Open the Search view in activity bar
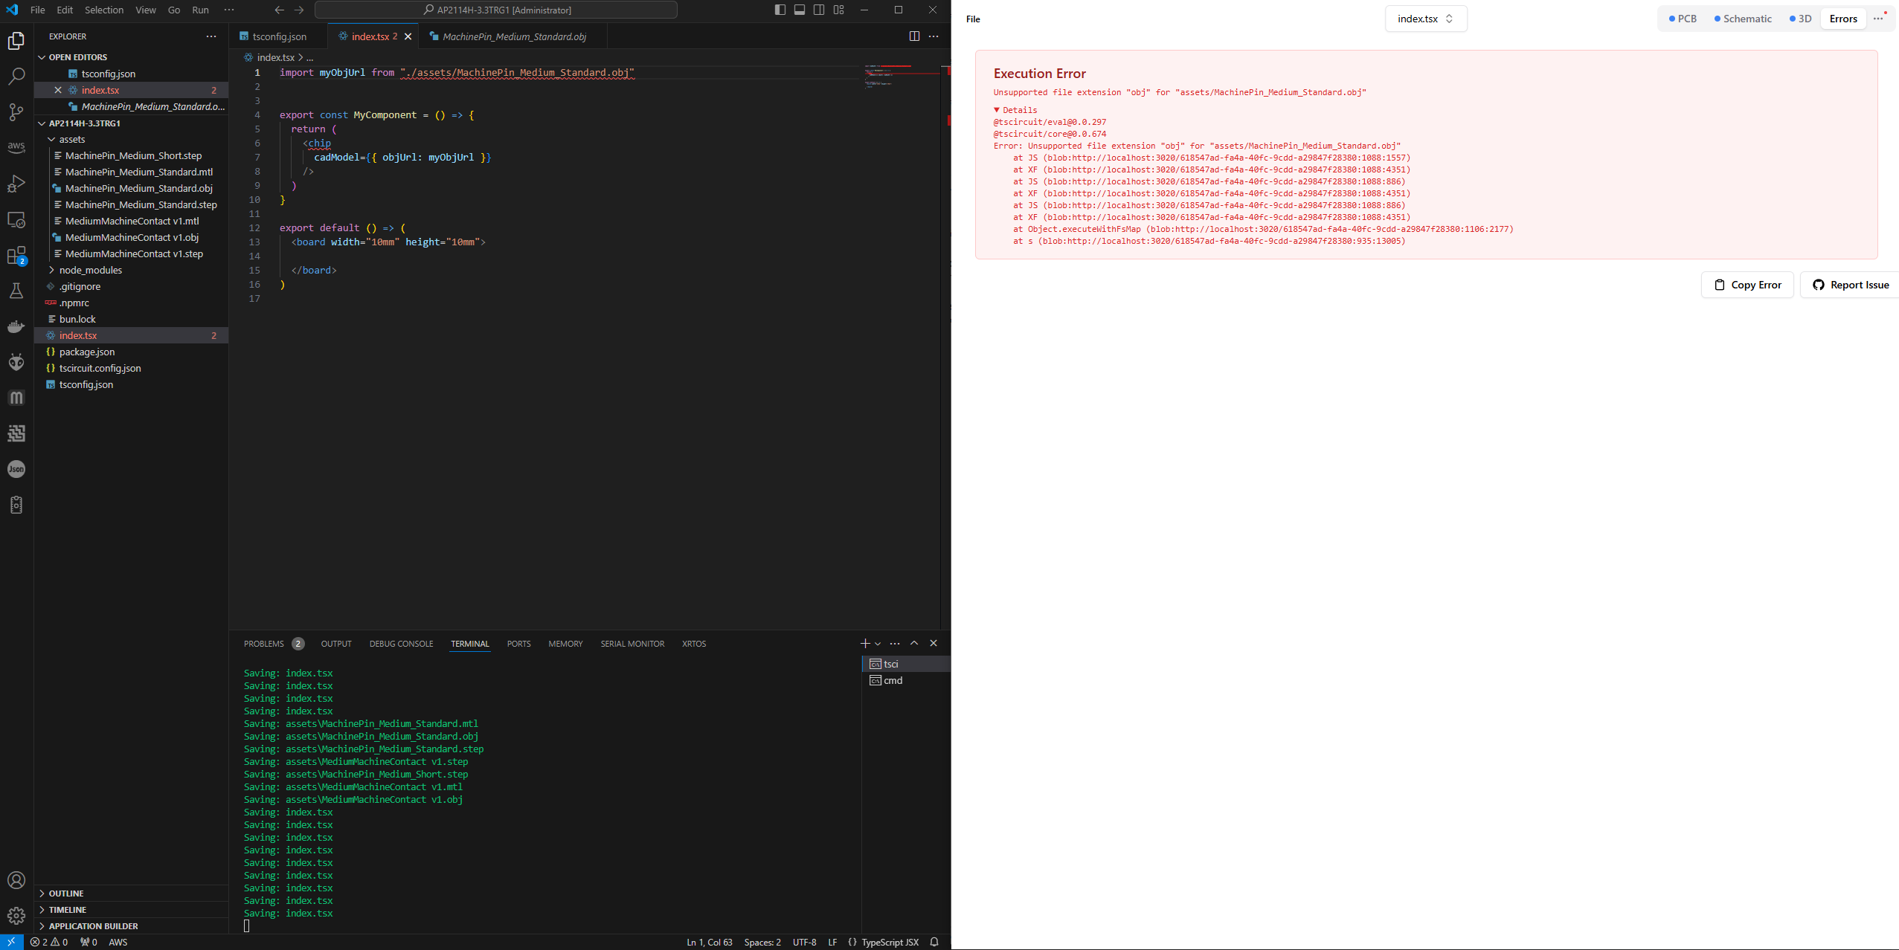 tap(16, 76)
